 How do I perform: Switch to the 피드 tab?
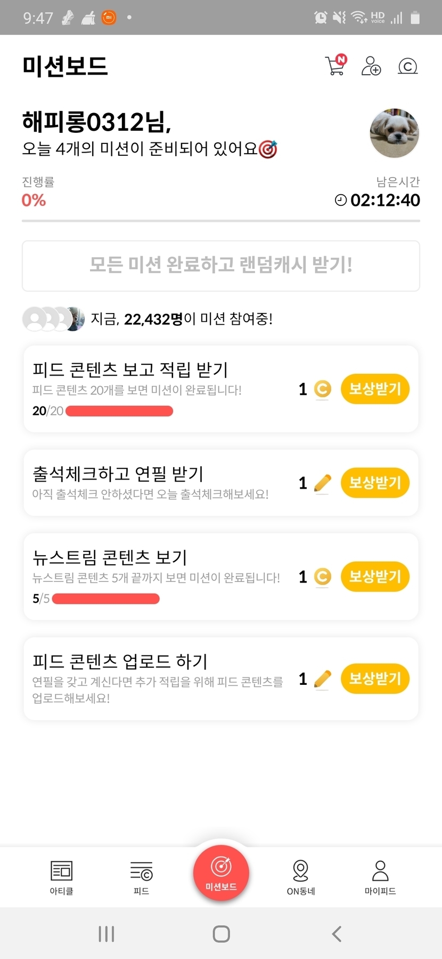tap(141, 877)
